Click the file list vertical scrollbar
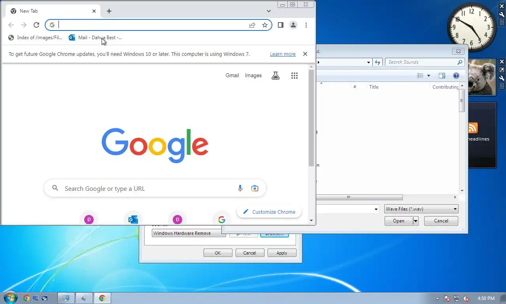Image resolution: width=506 pixels, height=304 pixels. pyautogui.click(x=462, y=101)
